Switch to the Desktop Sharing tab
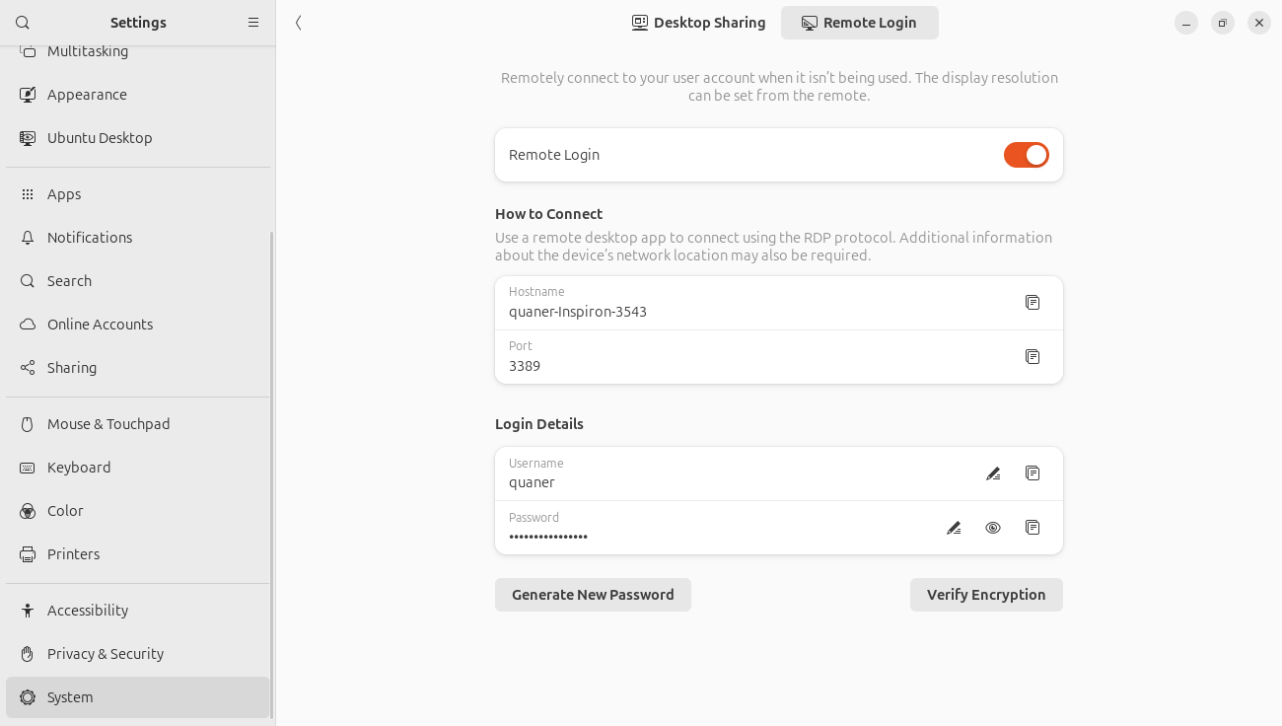This screenshot has height=726, width=1282. tap(699, 23)
